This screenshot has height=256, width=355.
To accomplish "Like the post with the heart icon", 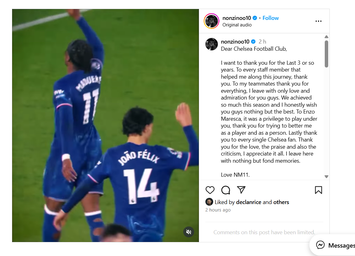I will [x=210, y=190].
